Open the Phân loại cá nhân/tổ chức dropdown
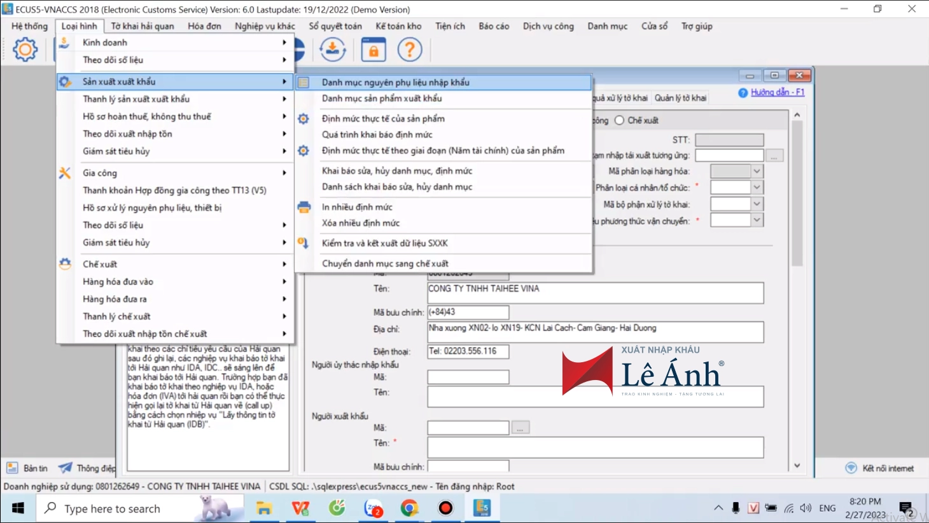Image resolution: width=929 pixels, height=523 pixels. tap(757, 187)
